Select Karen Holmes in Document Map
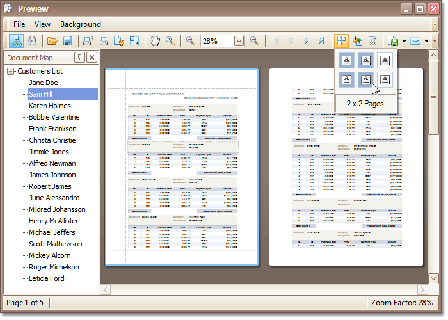Viewport: 448px width, 320px height. coord(49,106)
